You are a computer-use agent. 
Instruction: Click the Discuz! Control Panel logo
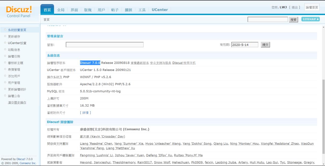19,12
